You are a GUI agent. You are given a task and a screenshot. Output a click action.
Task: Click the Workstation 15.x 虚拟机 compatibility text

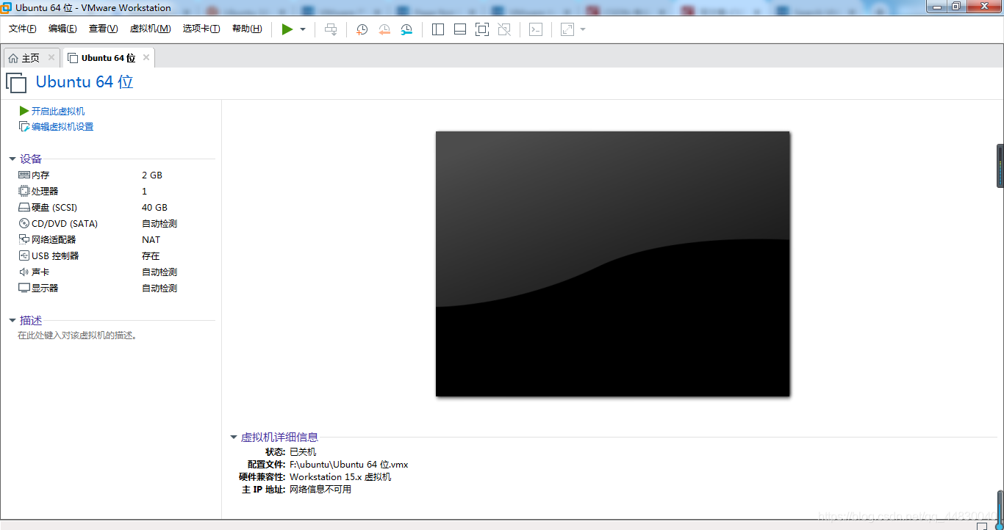tap(340, 477)
